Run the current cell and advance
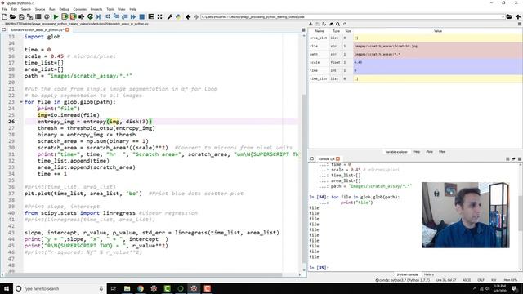Image resolution: width=523 pixels, height=294 pixels. 73,16
